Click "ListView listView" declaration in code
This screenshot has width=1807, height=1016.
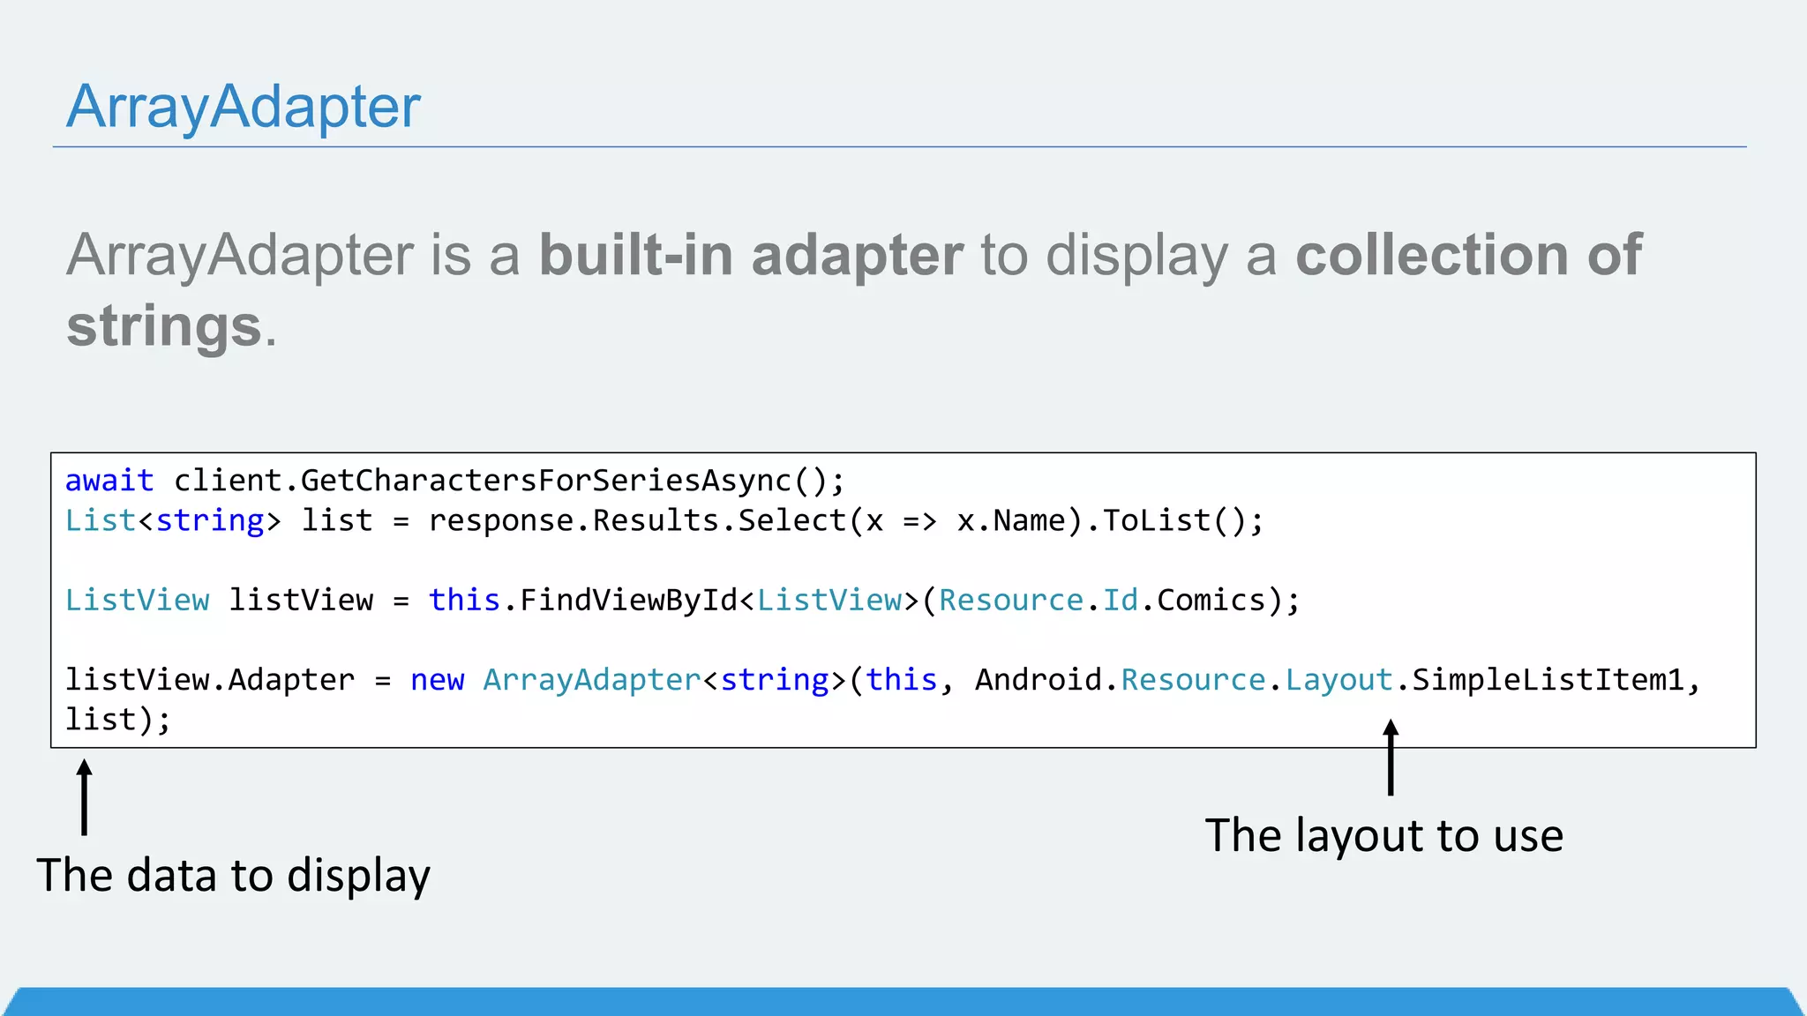(x=219, y=601)
